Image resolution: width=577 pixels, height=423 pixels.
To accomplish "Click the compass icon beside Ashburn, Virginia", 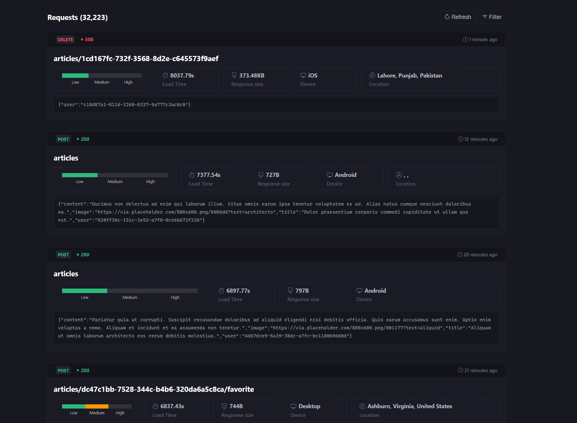I will (362, 406).
